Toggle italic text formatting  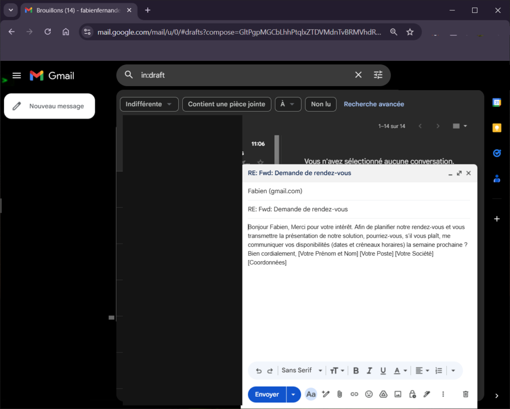[x=370, y=371]
